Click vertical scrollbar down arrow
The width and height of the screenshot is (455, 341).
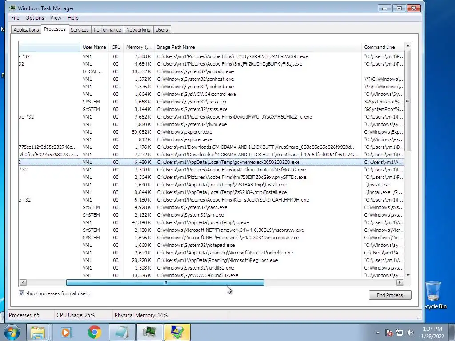pyautogui.click(x=408, y=275)
